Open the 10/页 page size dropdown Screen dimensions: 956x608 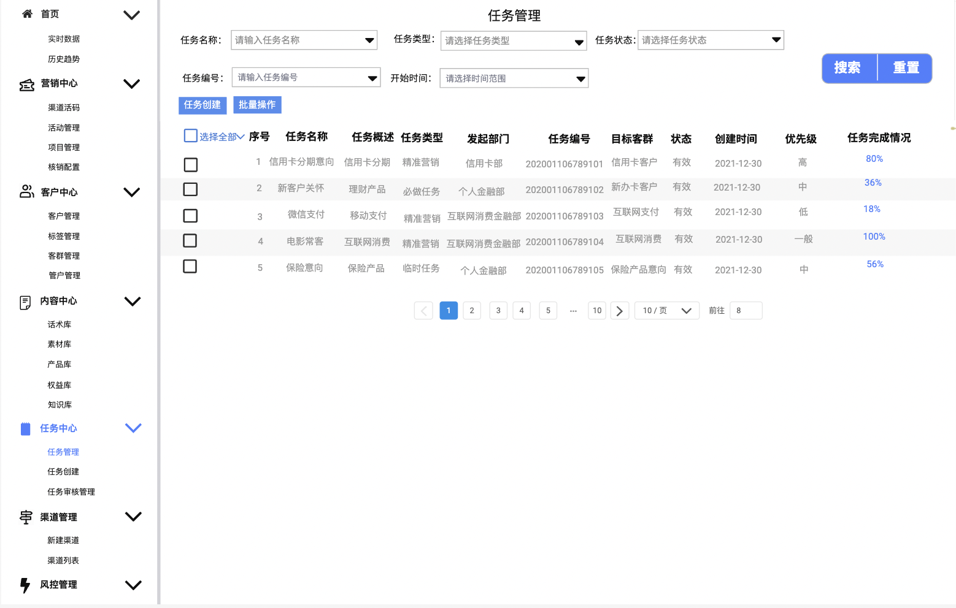point(666,310)
